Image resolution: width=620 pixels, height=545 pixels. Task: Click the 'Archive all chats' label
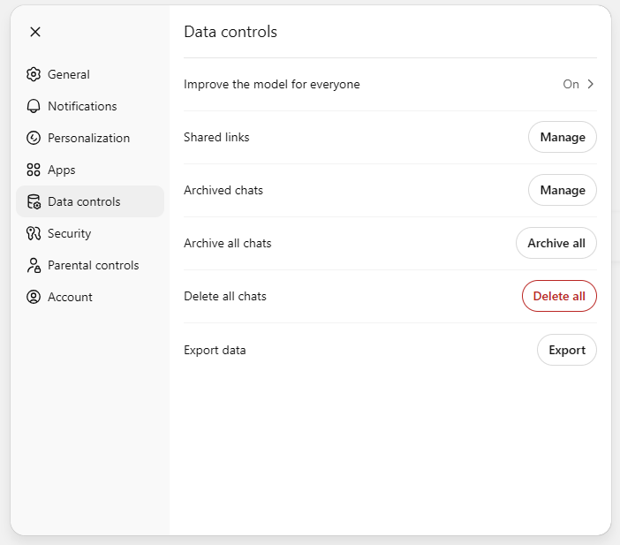(228, 243)
